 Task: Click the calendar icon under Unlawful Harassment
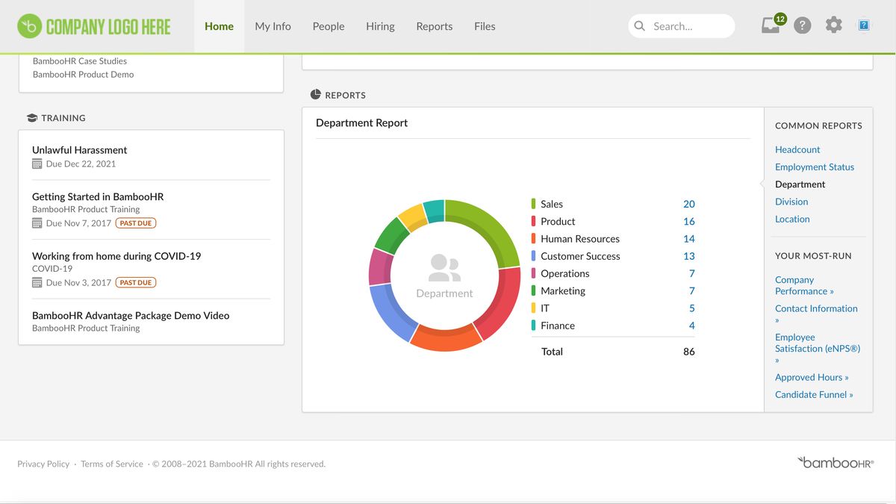35,163
